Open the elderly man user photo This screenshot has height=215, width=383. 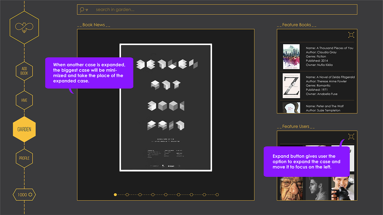292,189
